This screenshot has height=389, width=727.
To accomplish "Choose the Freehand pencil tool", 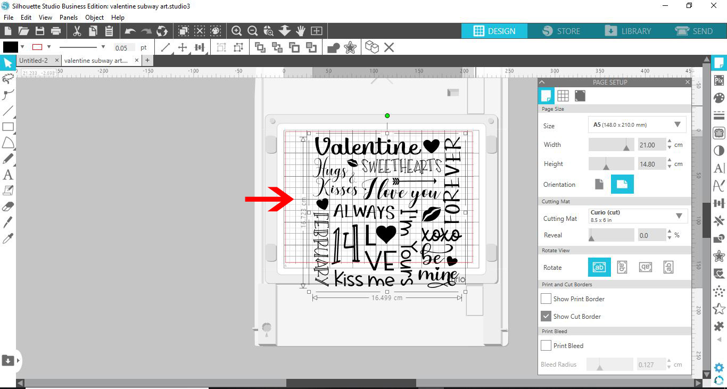I will [x=8, y=159].
